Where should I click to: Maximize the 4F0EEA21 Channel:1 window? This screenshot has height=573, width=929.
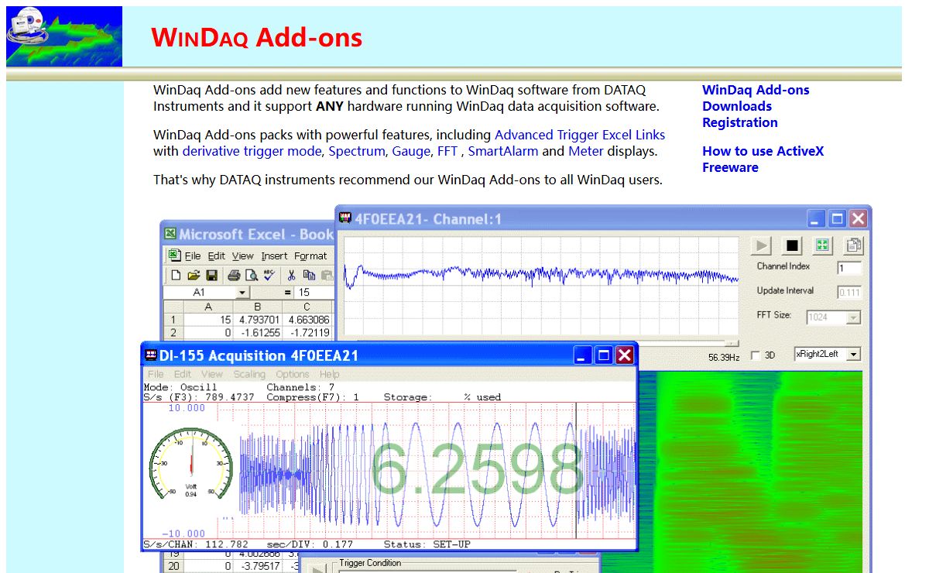pos(837,219)
